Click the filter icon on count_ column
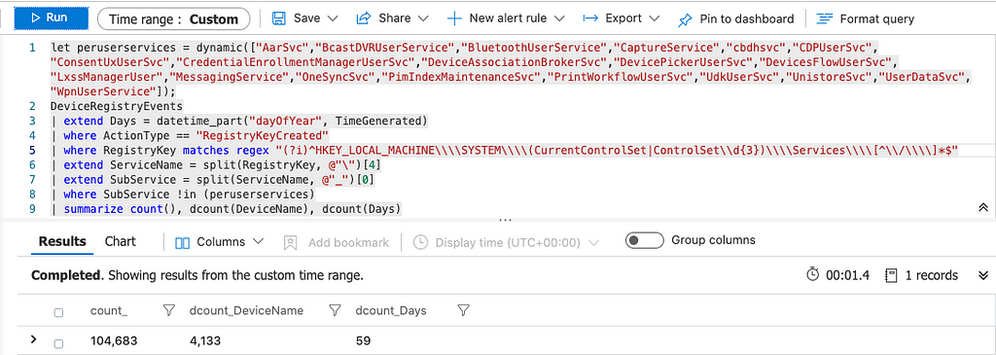Viewport: 996px width, 355px height. click(x=169, y=310)
